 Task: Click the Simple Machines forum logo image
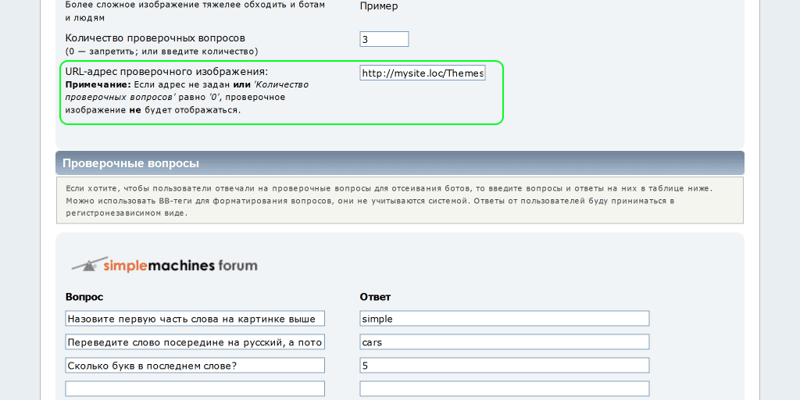pos(164,265)
